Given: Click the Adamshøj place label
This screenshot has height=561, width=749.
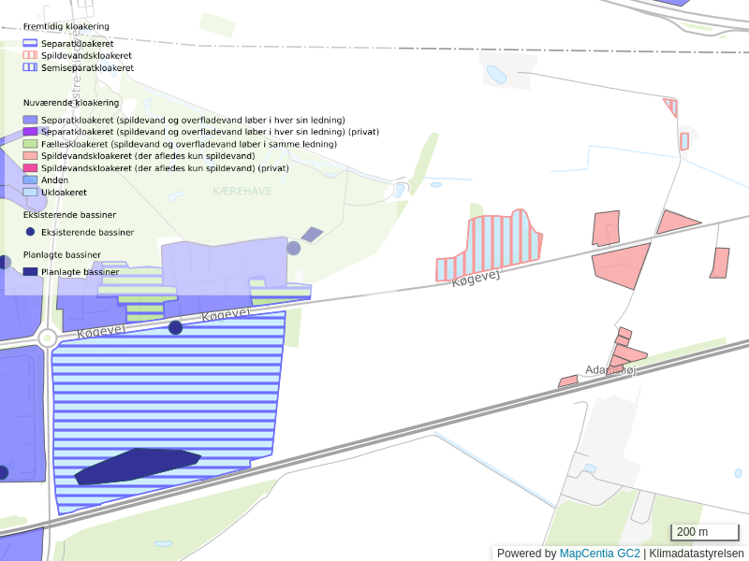Looking at the screenshot, I should pos(609,370).
